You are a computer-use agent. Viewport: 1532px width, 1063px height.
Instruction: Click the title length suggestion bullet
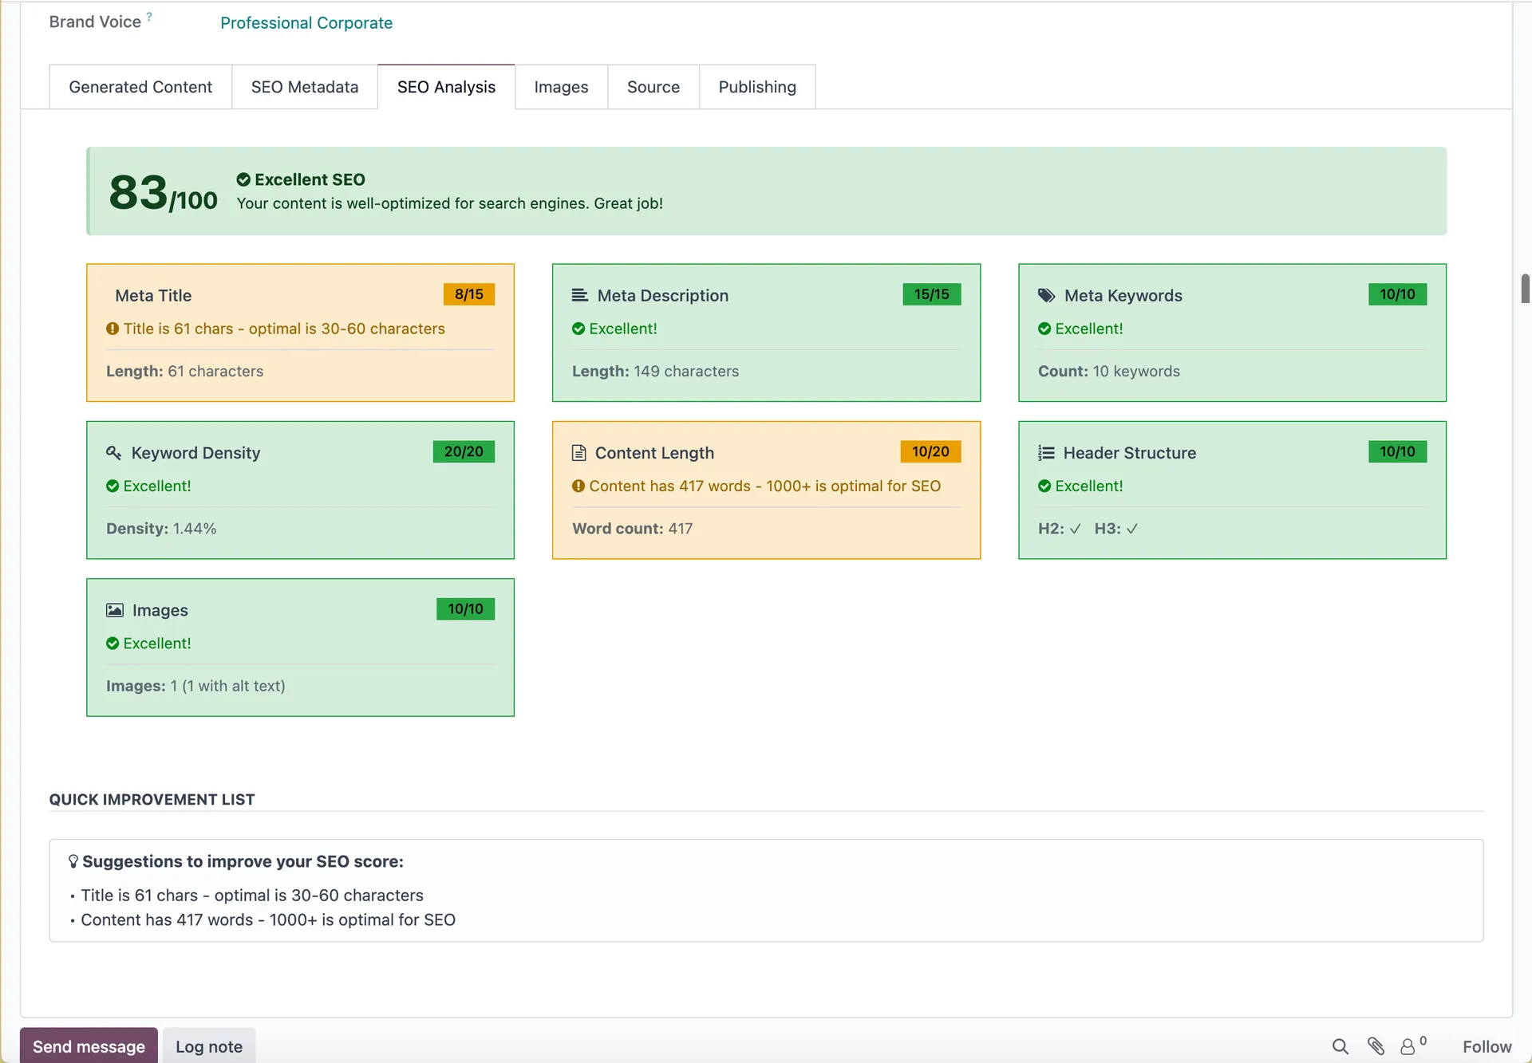click(x=251, y=895)
